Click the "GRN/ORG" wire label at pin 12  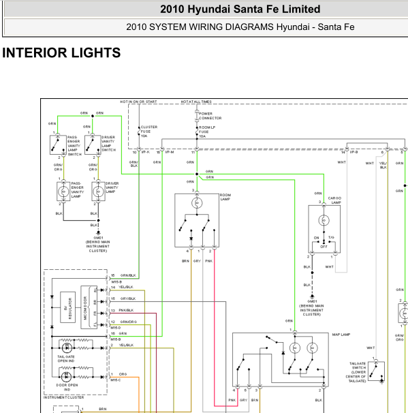tap(129, 322)
